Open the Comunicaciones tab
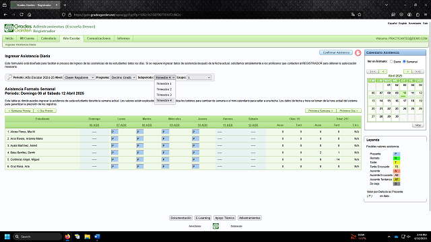The height and width of the screenshot is (242, 431). click(99, 38)
